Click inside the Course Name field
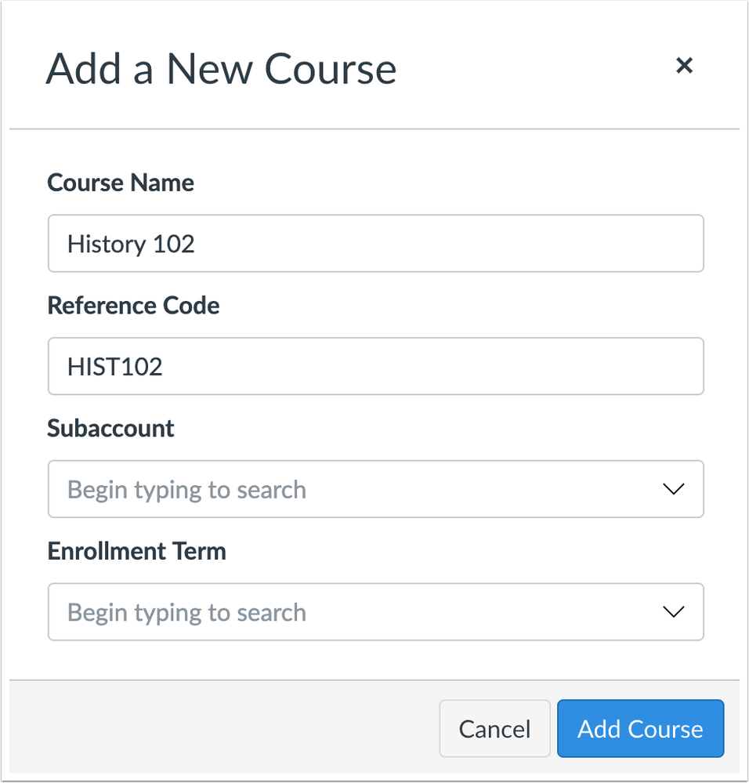 376,243
